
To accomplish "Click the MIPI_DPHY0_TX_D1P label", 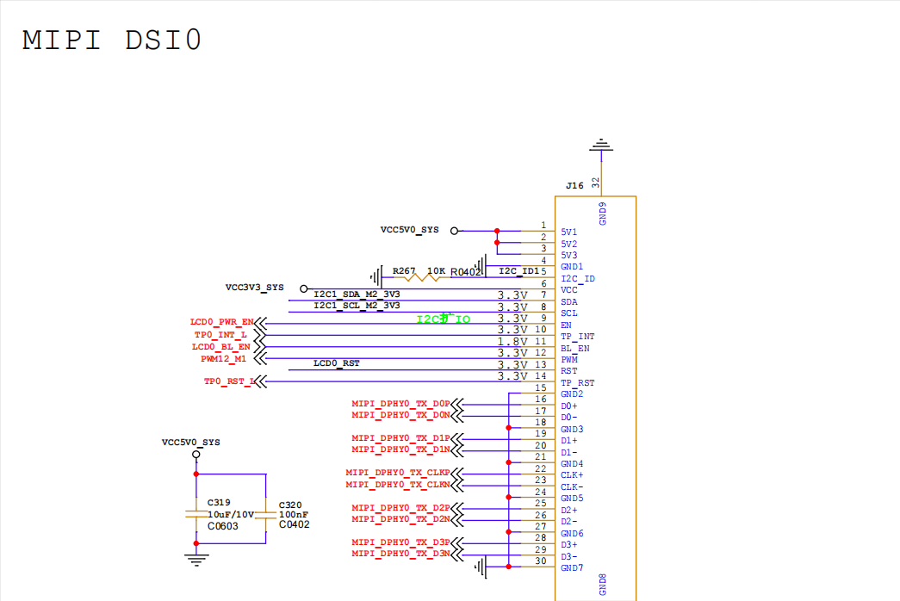I will pos(400,438).
